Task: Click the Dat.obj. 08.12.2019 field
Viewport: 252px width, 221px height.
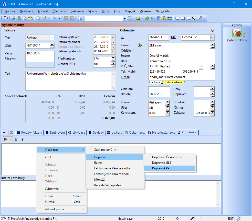Action: (x=159, y=94)
